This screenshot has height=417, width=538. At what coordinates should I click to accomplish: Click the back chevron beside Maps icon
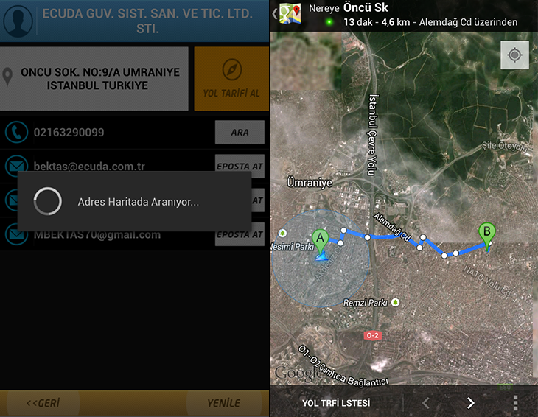click(x=274, y=14)
